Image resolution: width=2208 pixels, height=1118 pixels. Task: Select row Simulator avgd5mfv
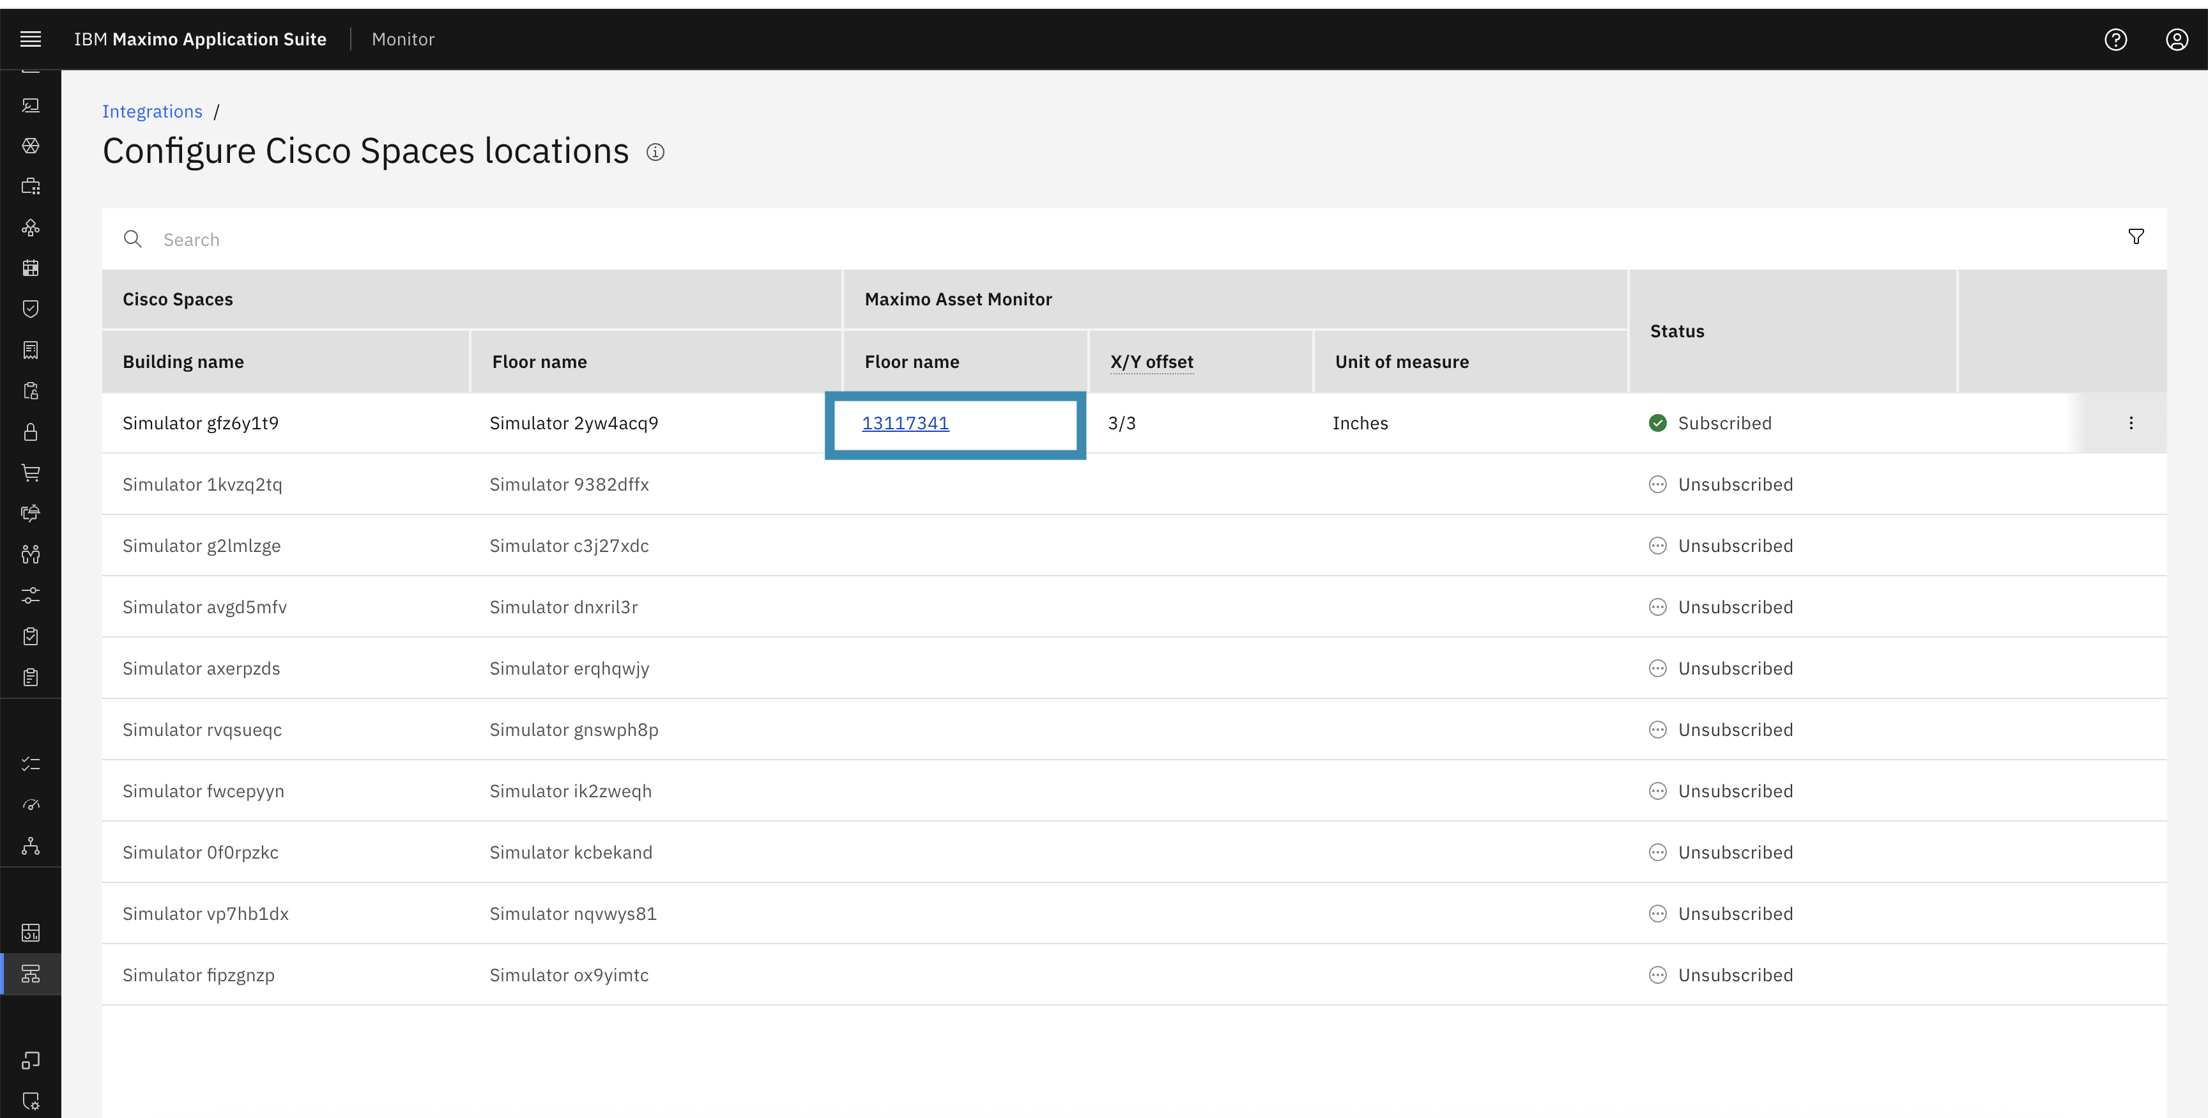1134,607
